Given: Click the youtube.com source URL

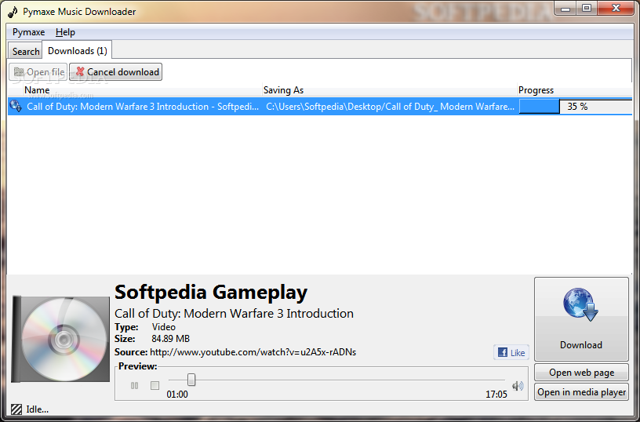Looking at the screenshot, I should [253, 352].
